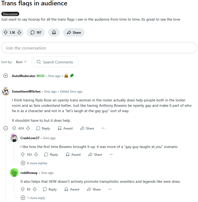198x202 pixels.
Task: Expand 1 more reply
Action: pyautogui.click(x=33, y=198)
